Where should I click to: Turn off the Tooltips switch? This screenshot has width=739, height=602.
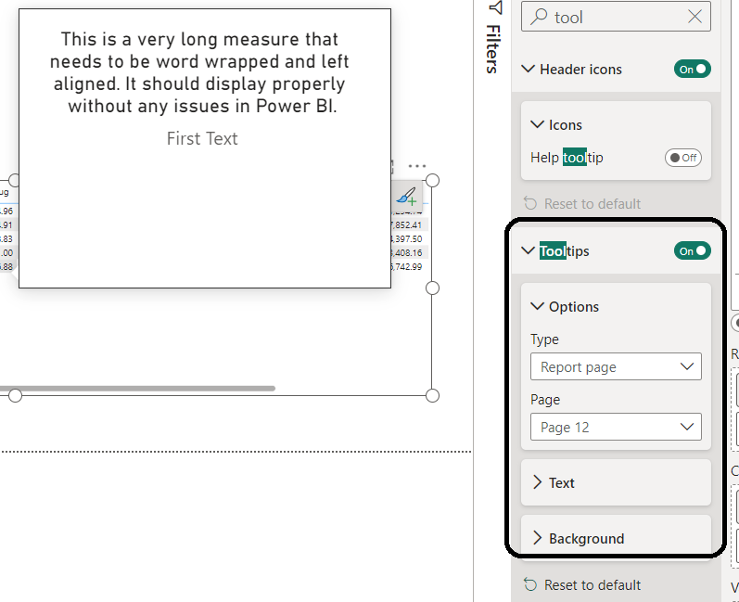tap(692, 250)
